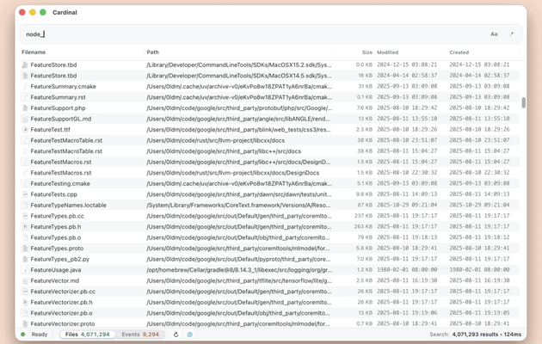Click file icon of FeatureVector.md
Image resolution: width=542 pixels, height=344 pixels.
(25, 281)
